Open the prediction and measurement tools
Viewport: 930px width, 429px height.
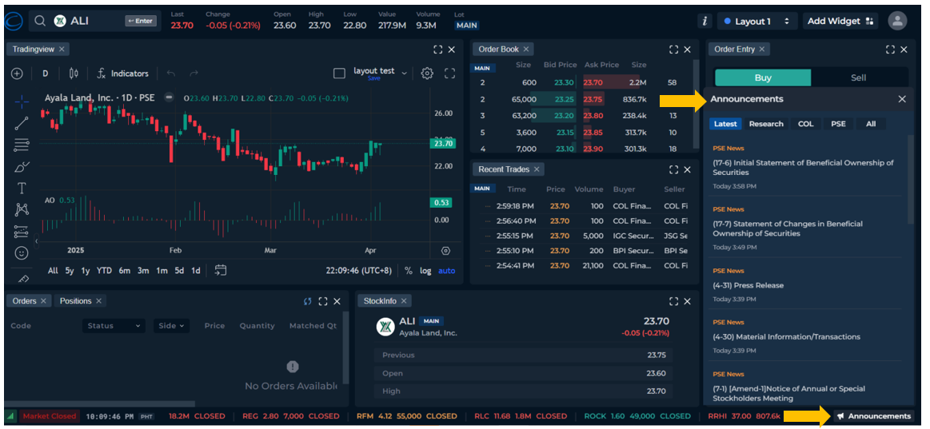click(x=22, y=231)
